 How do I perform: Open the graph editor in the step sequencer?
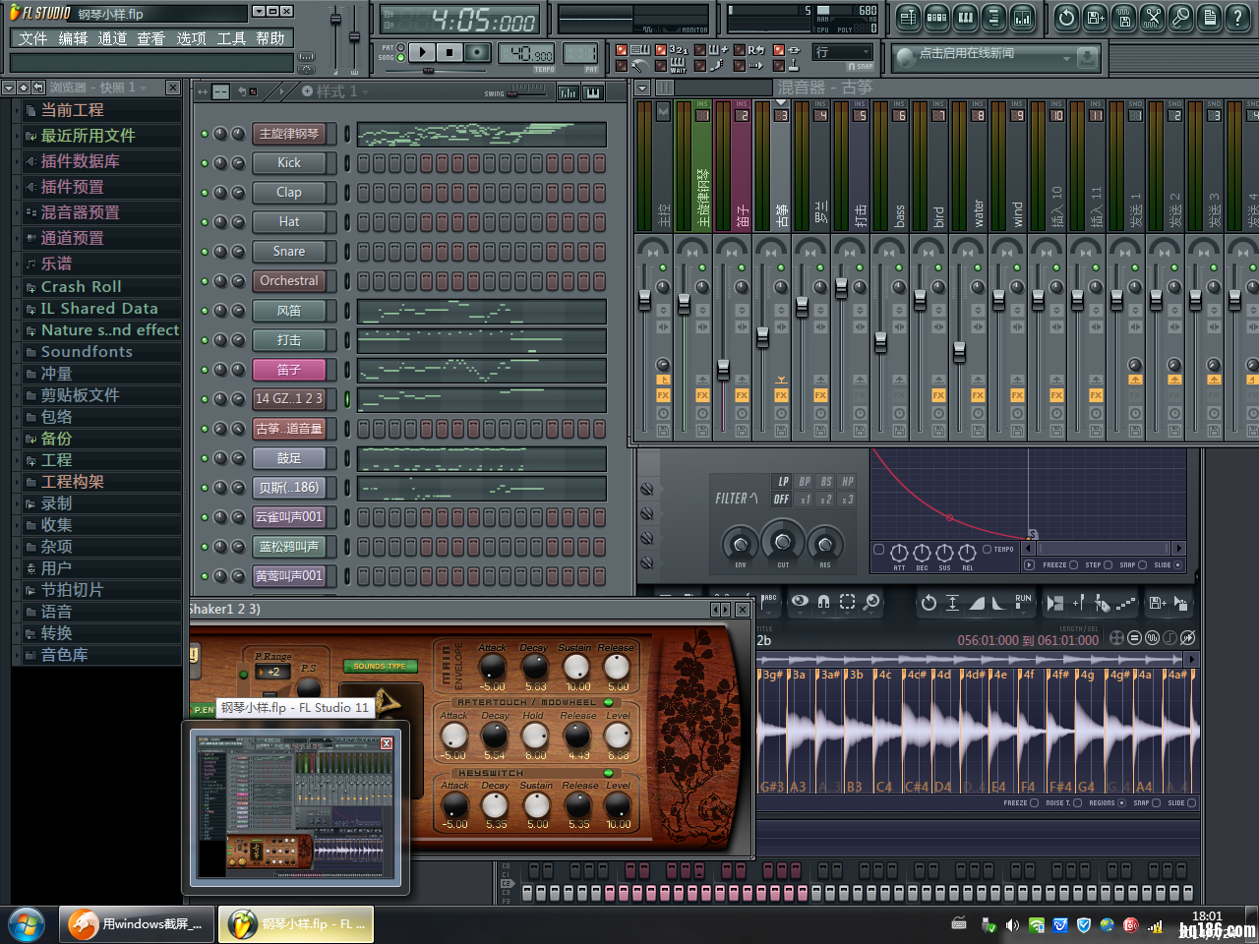(x=569, y=92)
